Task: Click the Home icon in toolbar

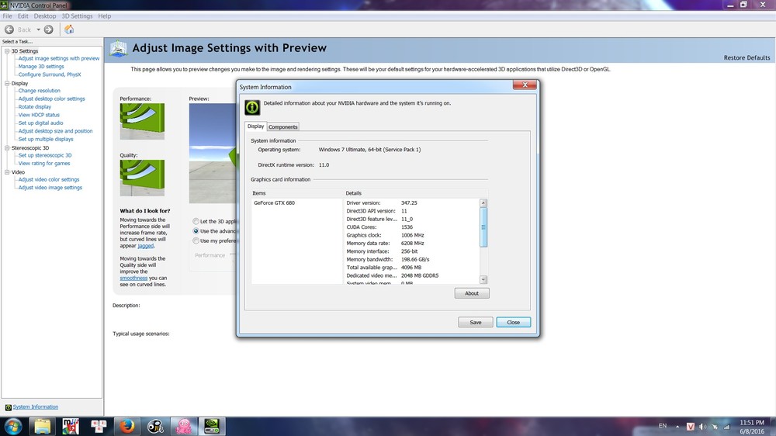Action: 69,29
